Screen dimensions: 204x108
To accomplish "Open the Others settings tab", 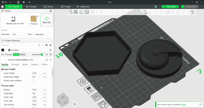I will click(x=44, y=64).
